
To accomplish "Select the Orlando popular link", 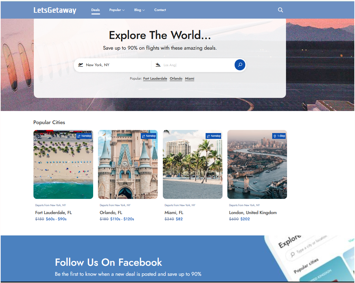I will (176, 79).
